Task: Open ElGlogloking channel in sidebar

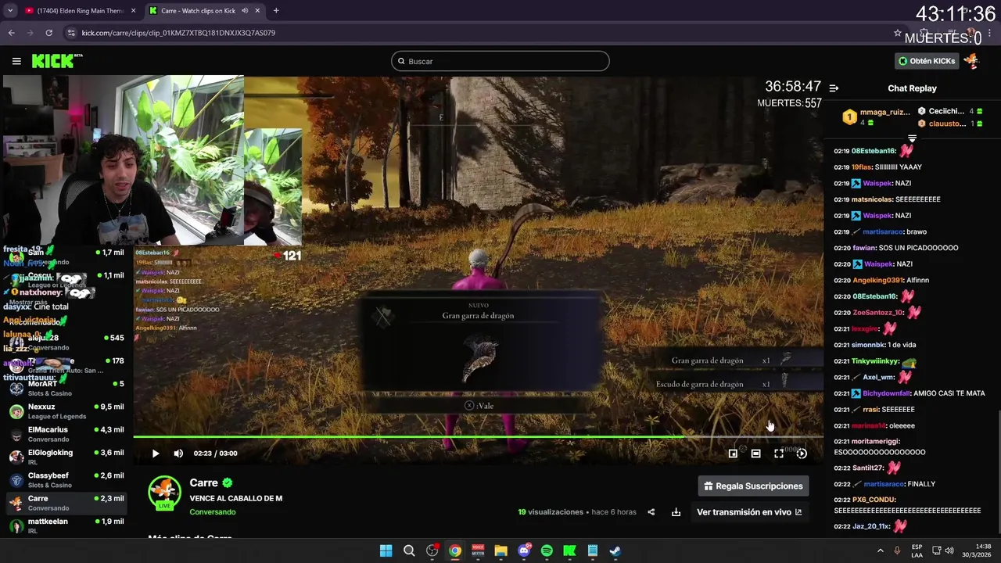Action: (66, 457)
